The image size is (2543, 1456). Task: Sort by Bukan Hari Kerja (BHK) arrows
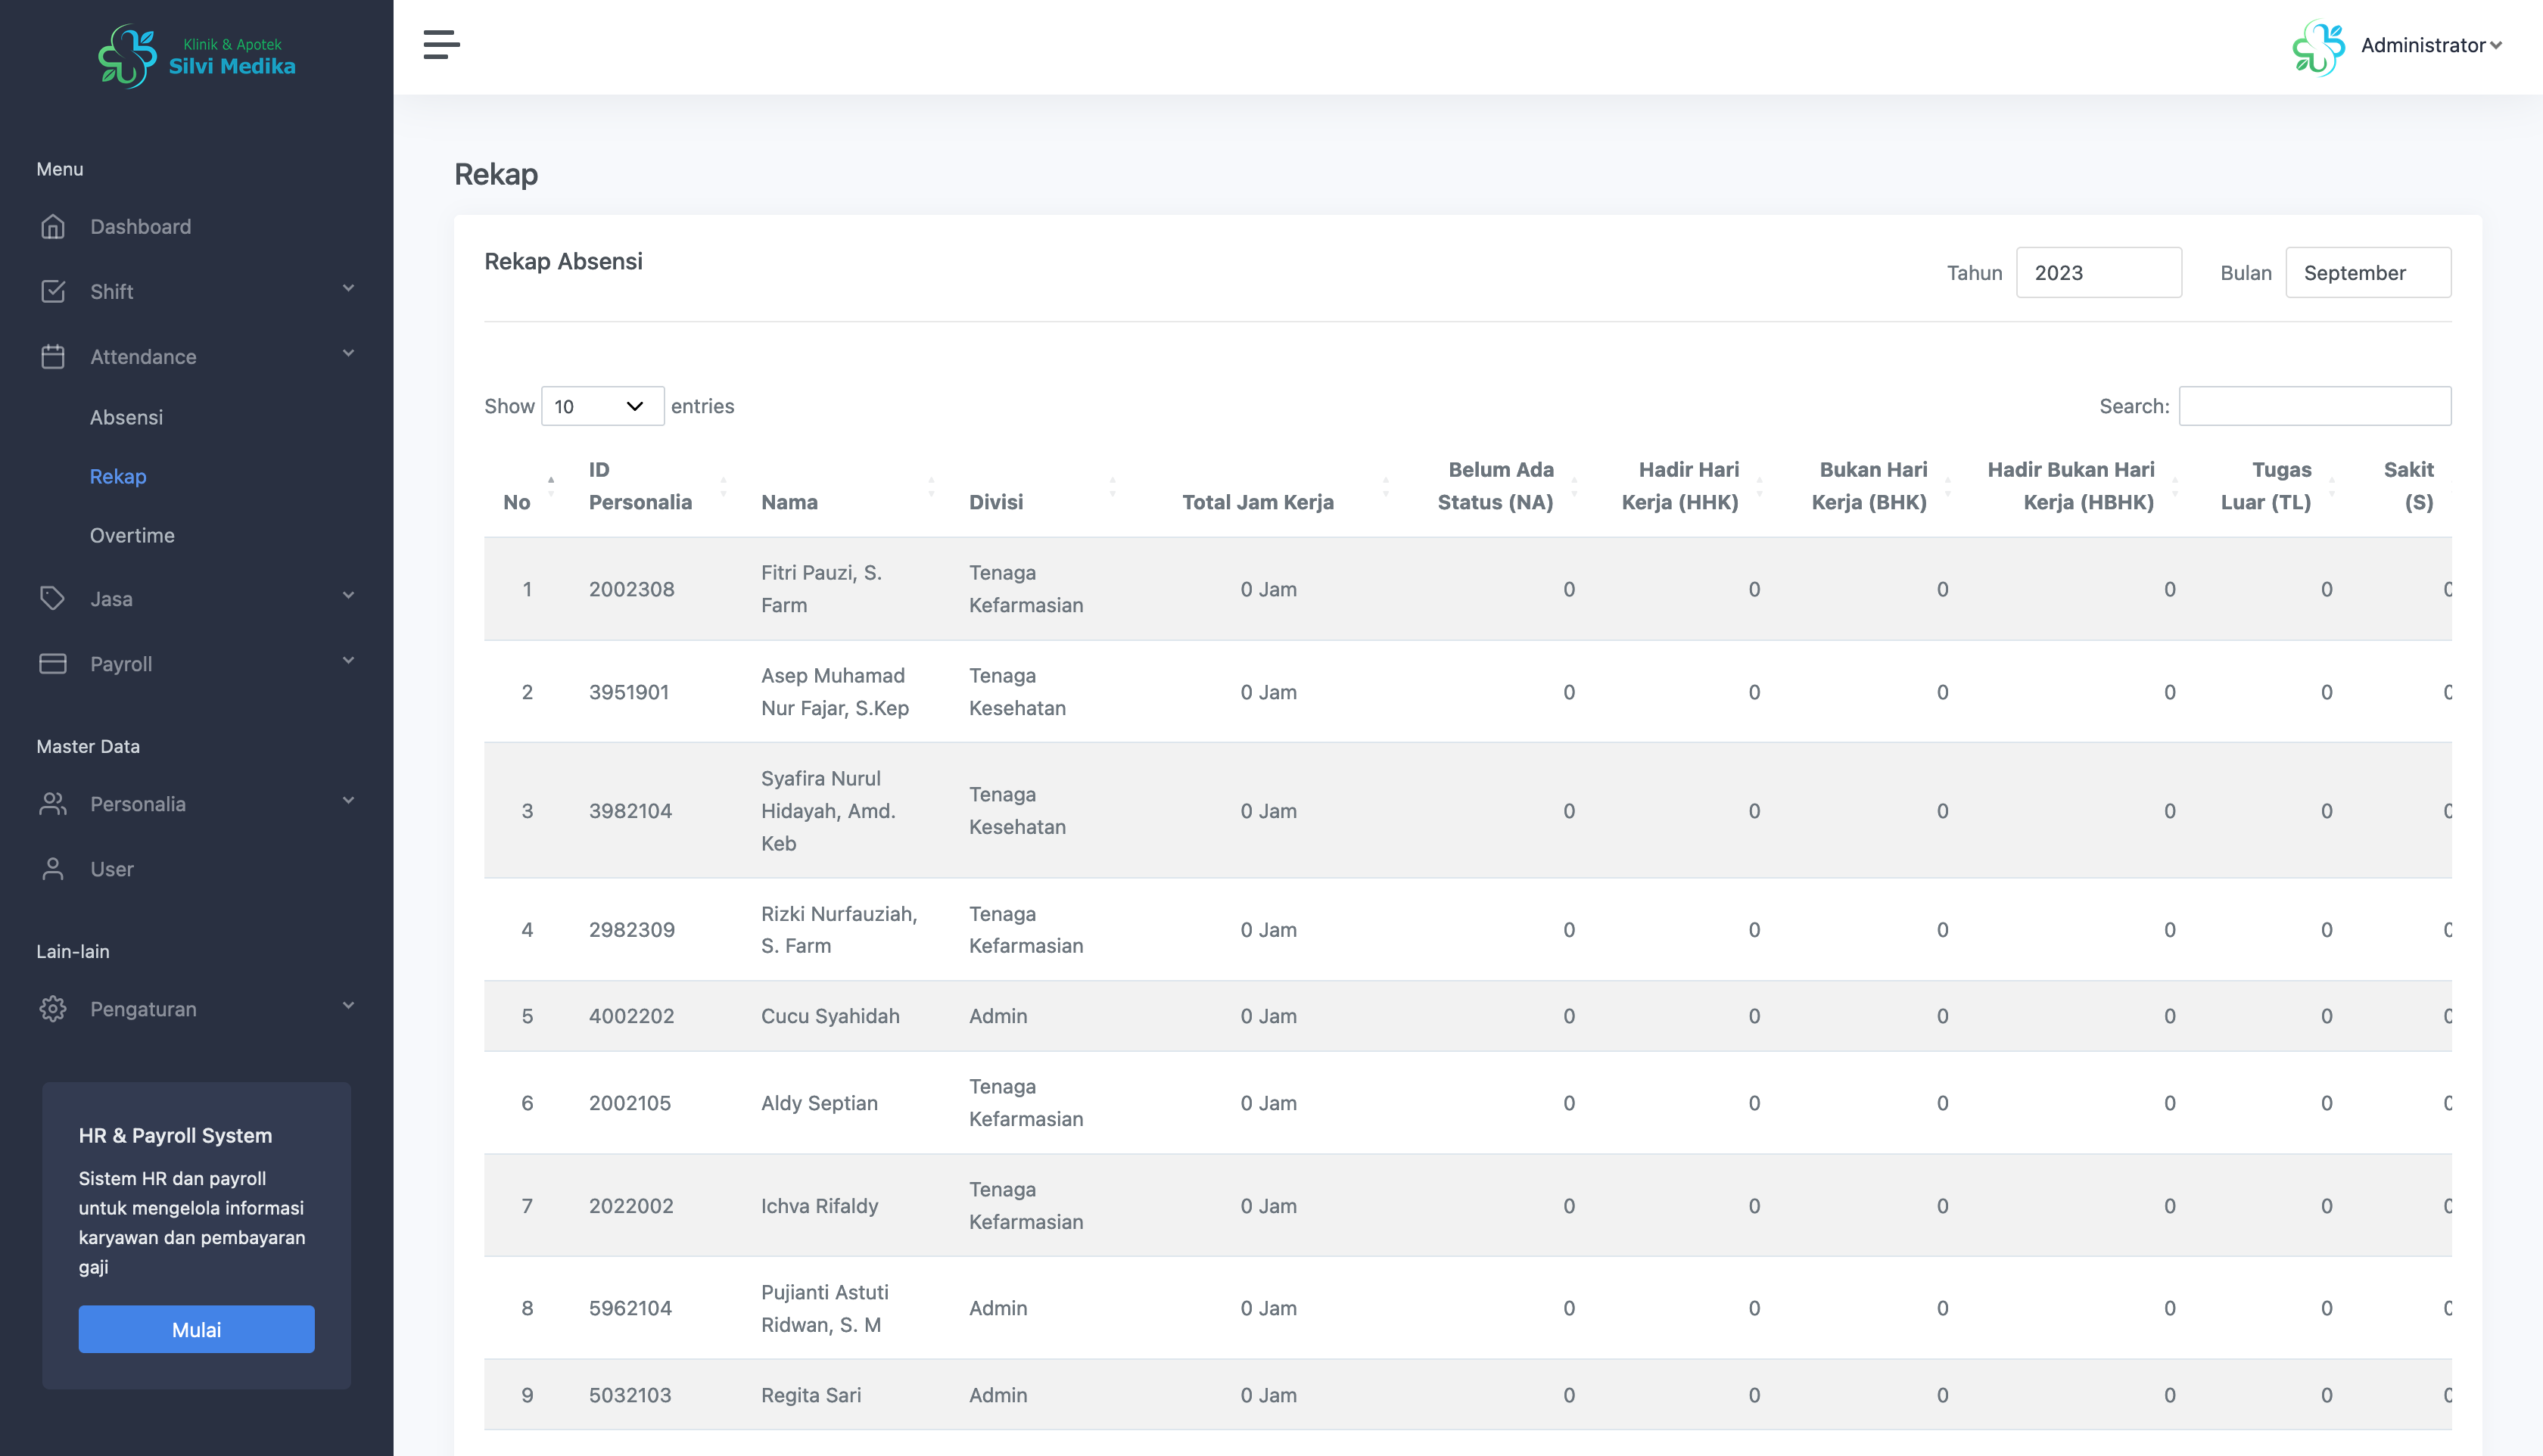coord(1947,486)
